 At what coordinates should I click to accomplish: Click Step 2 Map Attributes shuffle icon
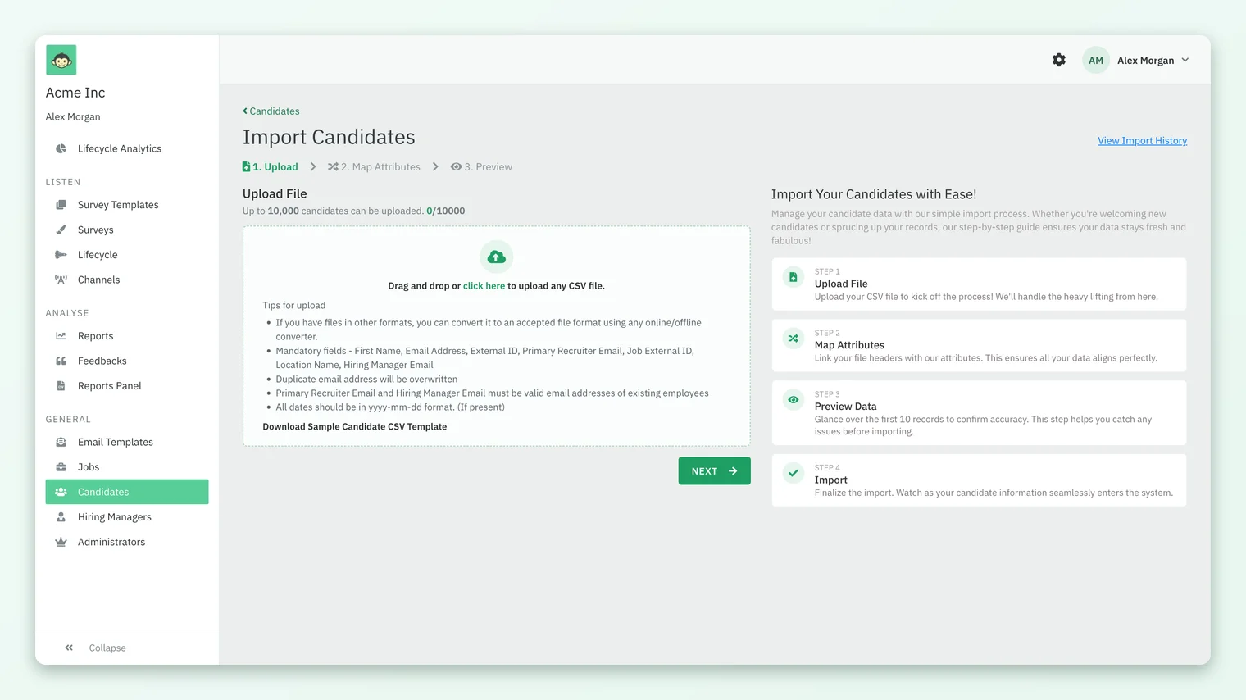click(794, 339)
